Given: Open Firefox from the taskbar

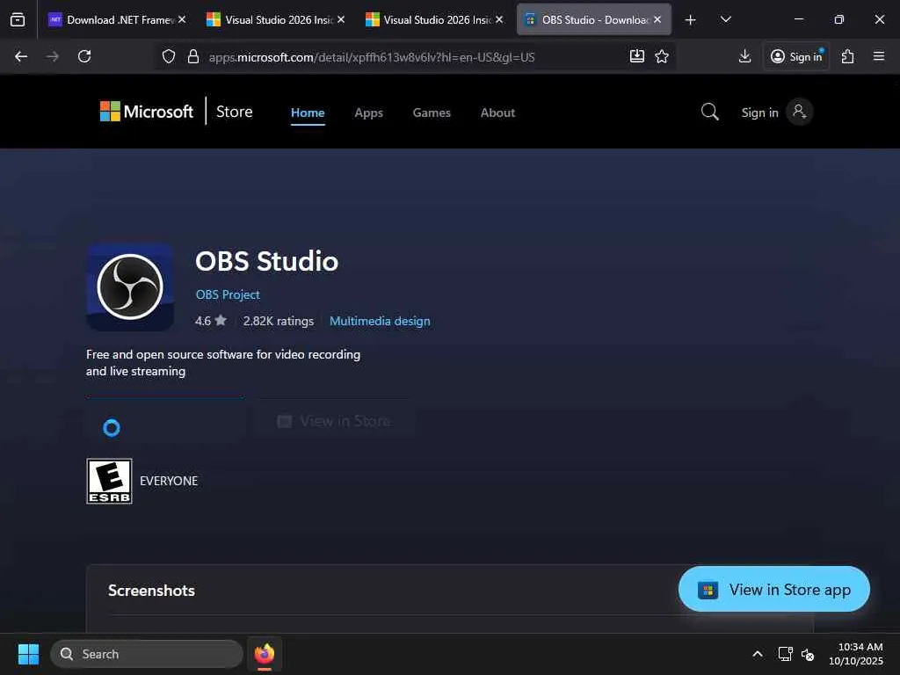Looking at the screenshot, I should point(265,654).
